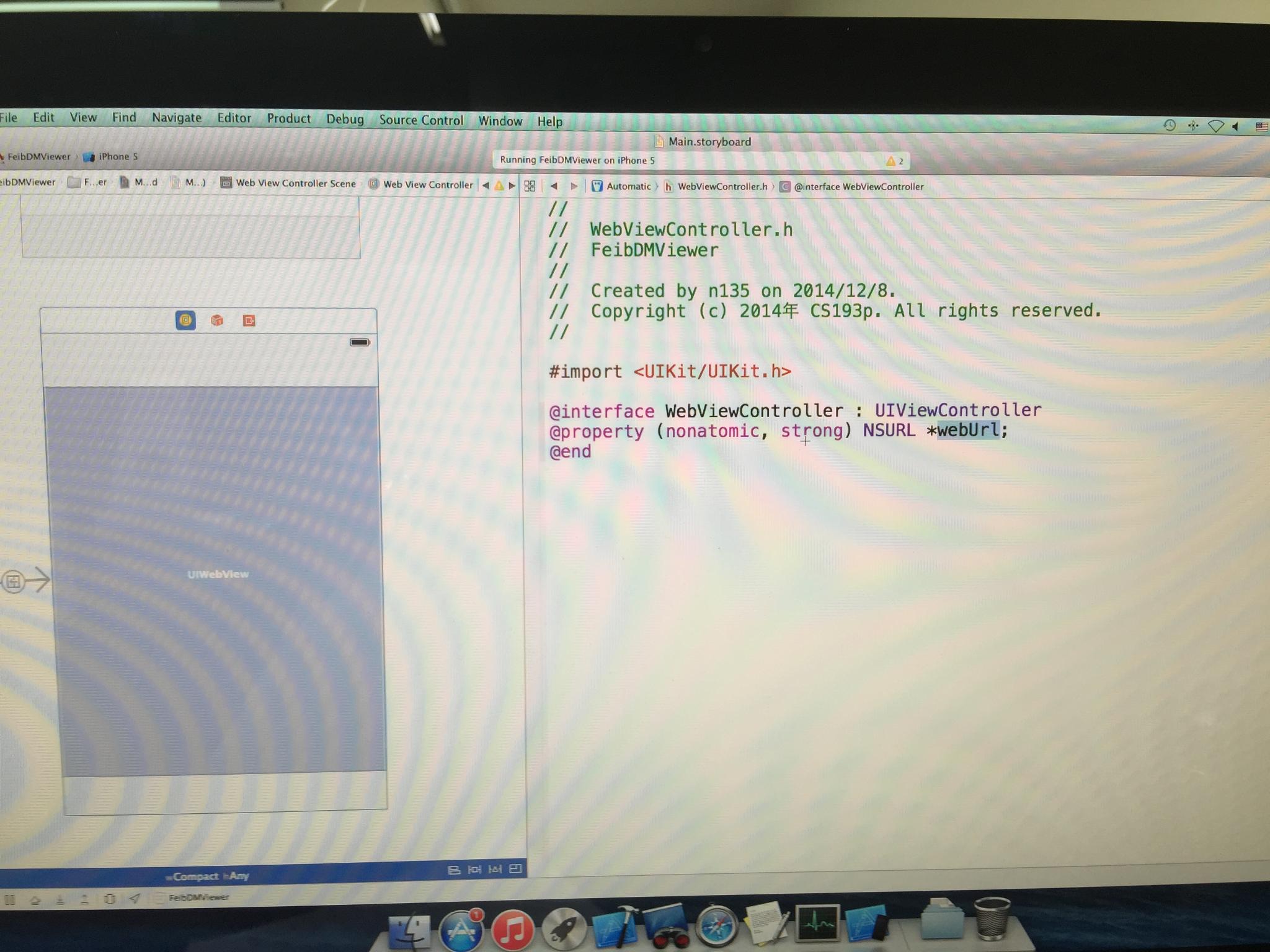This screenshot has width=1270, height=952.
Task: Open the wCompact hAny size class control
Action: [208, 876]
